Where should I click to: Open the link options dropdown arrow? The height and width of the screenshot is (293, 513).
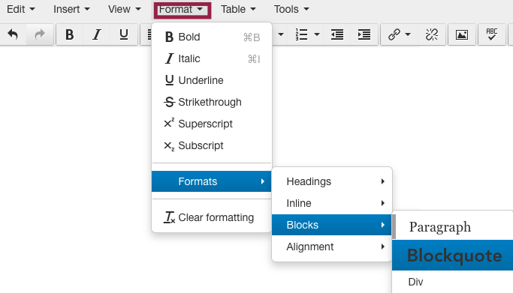[x=408, y=34]
